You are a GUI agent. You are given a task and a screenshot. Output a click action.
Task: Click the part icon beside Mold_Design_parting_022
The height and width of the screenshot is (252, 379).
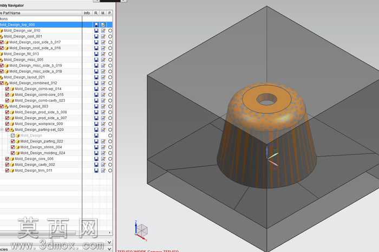(17, 141)
